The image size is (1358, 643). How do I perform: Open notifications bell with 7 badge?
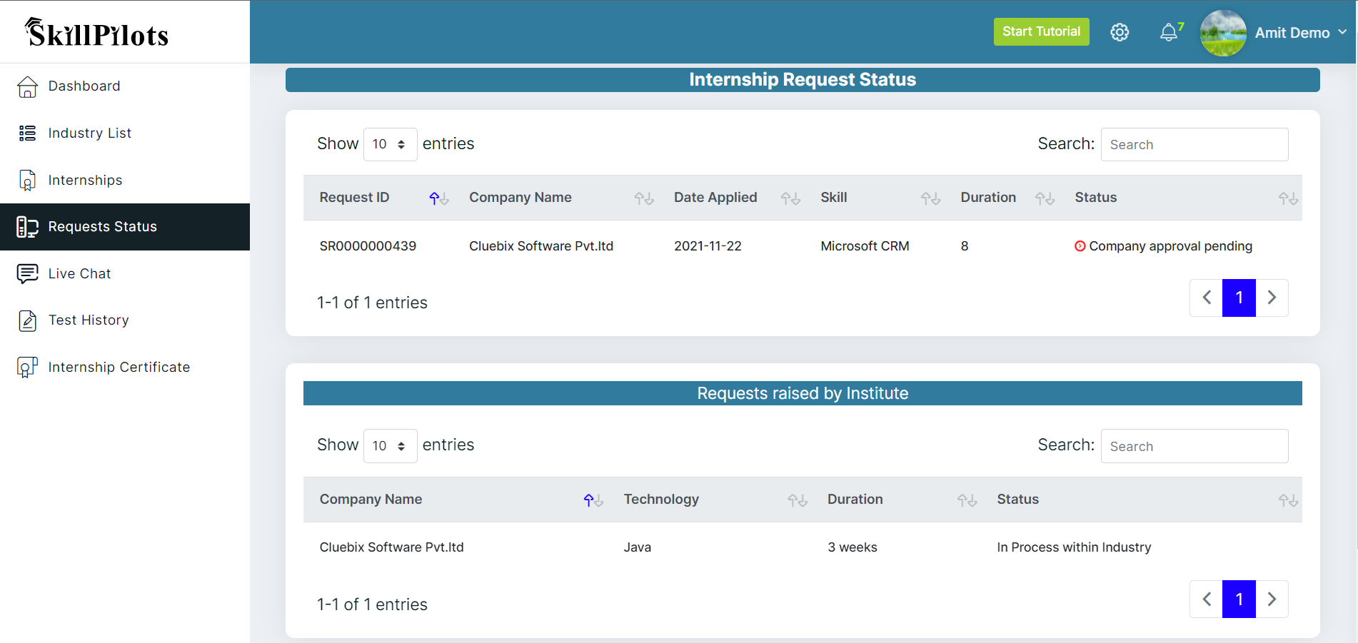click(1171, 31)
